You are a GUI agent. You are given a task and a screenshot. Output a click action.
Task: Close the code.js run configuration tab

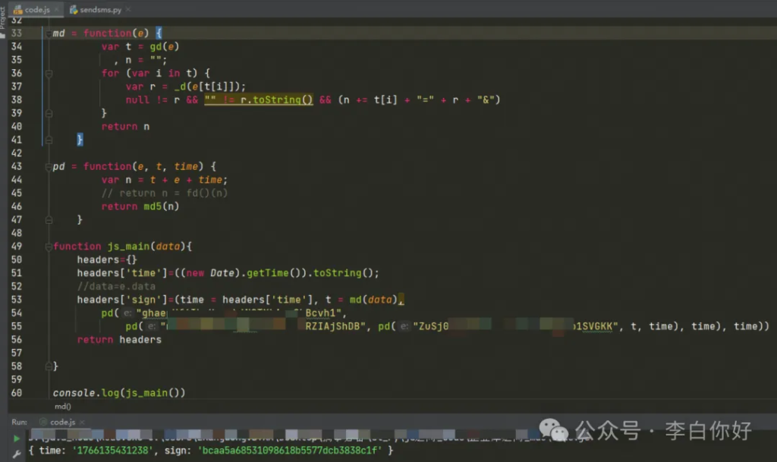pos(81,422)
